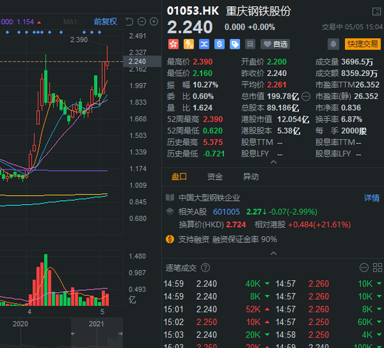Open the grey notes document icon
This screenshot has height=348, width=384.
coord(250,44)
